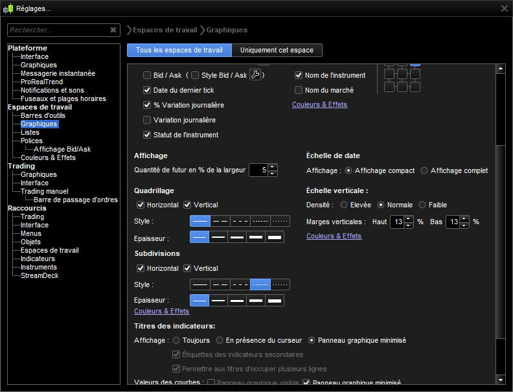Open Trading manuel in the settings tree
The image size is (513, 392).
44,191
